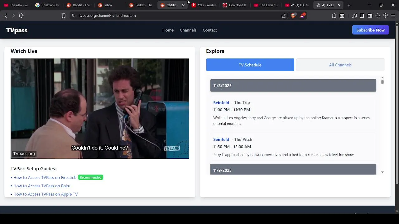Screen dimensions: 399x224
Task: Reload the current page
Action: [x=21, y=16]
